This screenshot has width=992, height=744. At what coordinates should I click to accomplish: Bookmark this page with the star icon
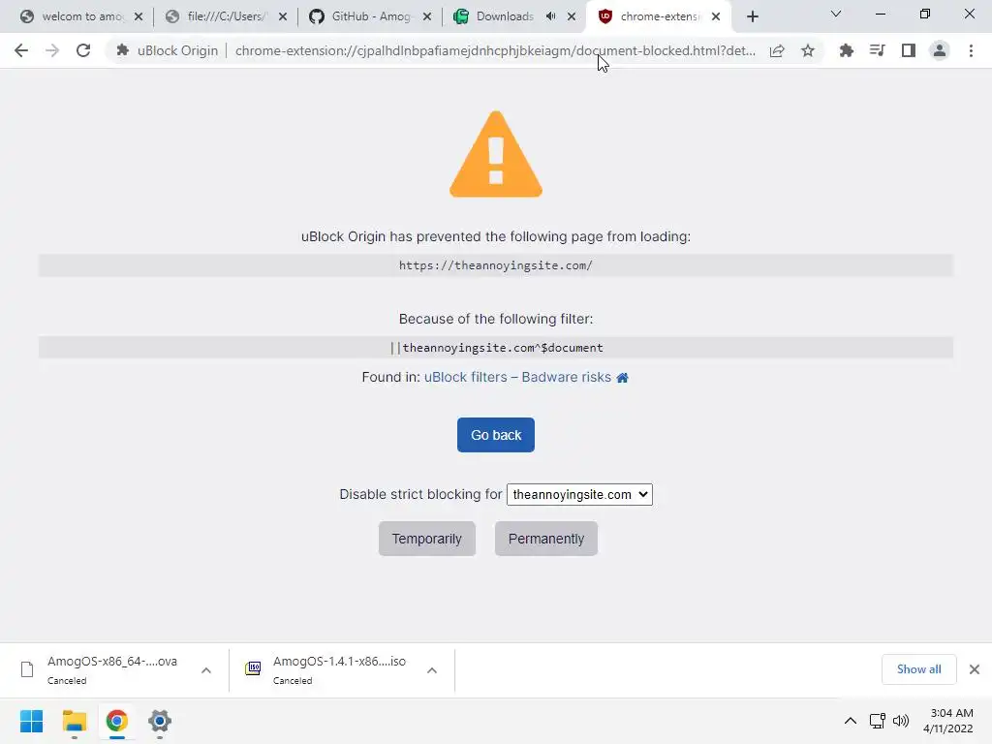[x=808, y=50]
